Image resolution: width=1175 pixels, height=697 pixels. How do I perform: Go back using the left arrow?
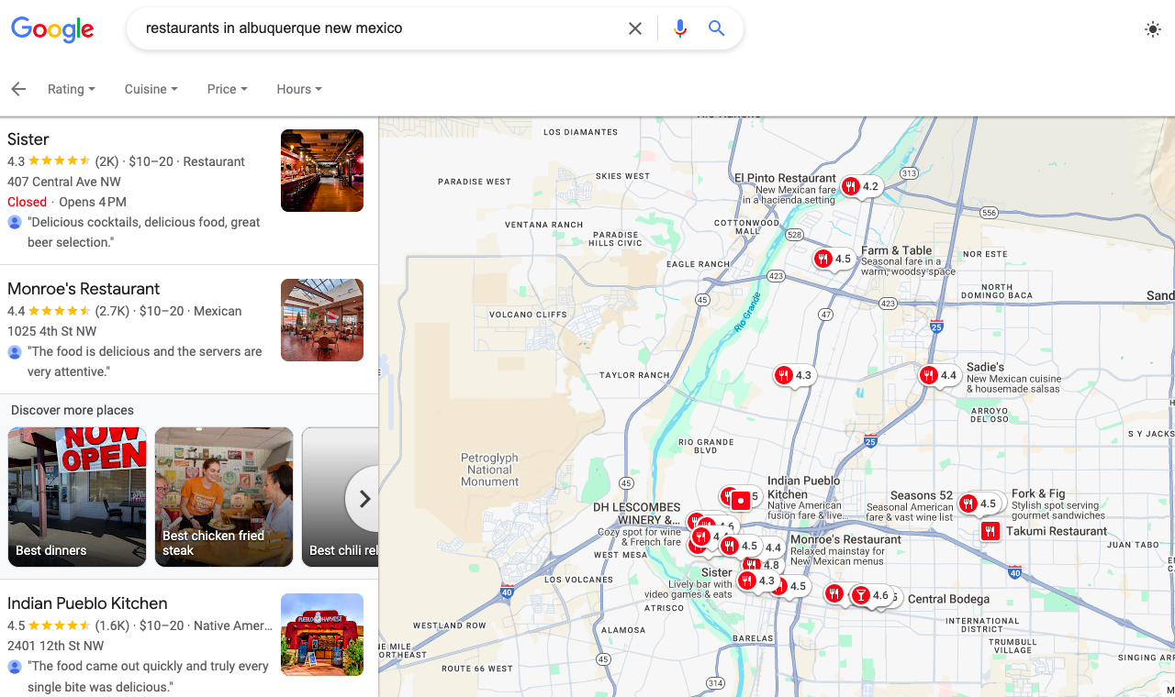click(x=18, y=89)
